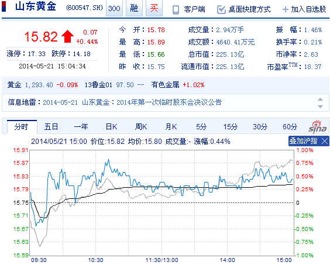
Task: Click the 换手率 value 0.21%
Action: pyautogui.click(x=313, y=42)
